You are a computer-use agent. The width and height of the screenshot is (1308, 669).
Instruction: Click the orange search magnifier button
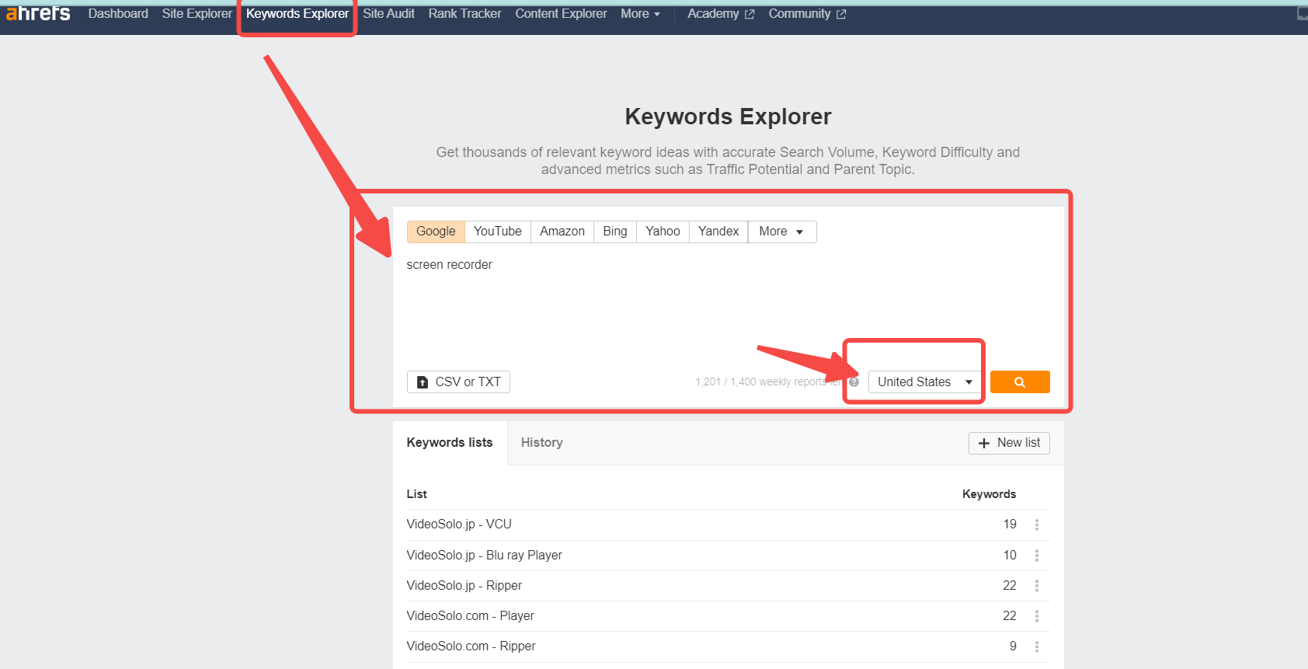(1020, 382)
